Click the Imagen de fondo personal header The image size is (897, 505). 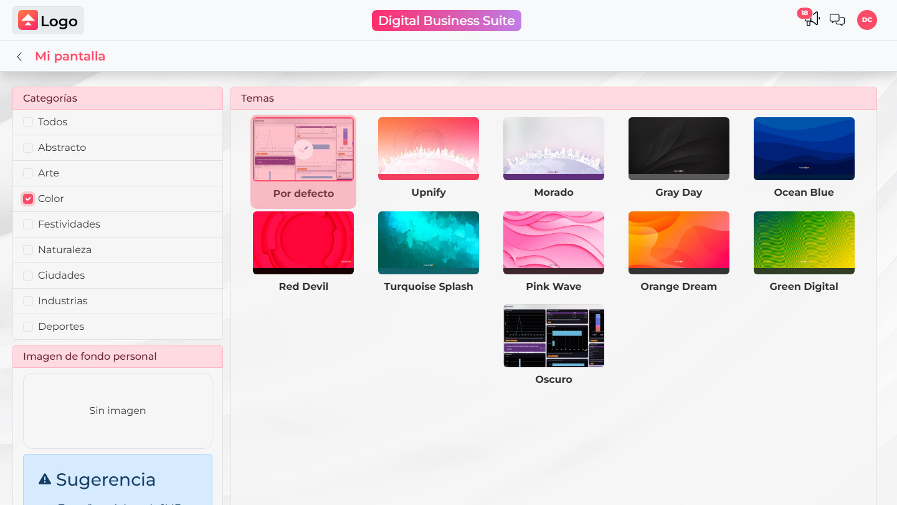coord(118,357)
